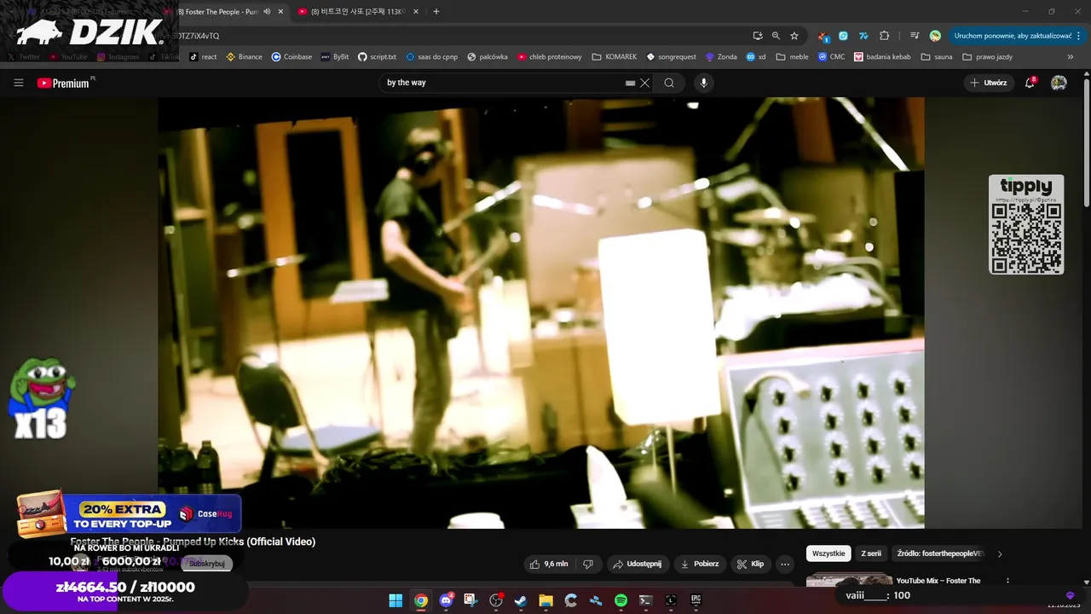Open Windows Start menu

[x=395, y=600]
